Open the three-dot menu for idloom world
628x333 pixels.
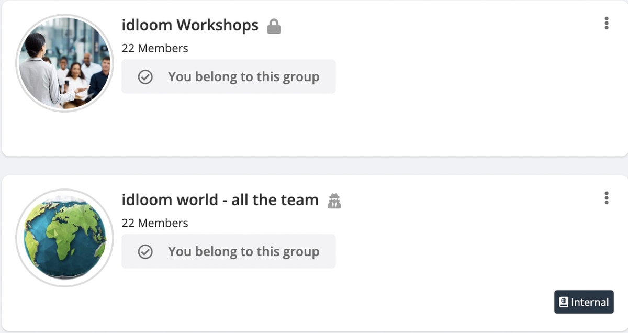tap(606, 198)
